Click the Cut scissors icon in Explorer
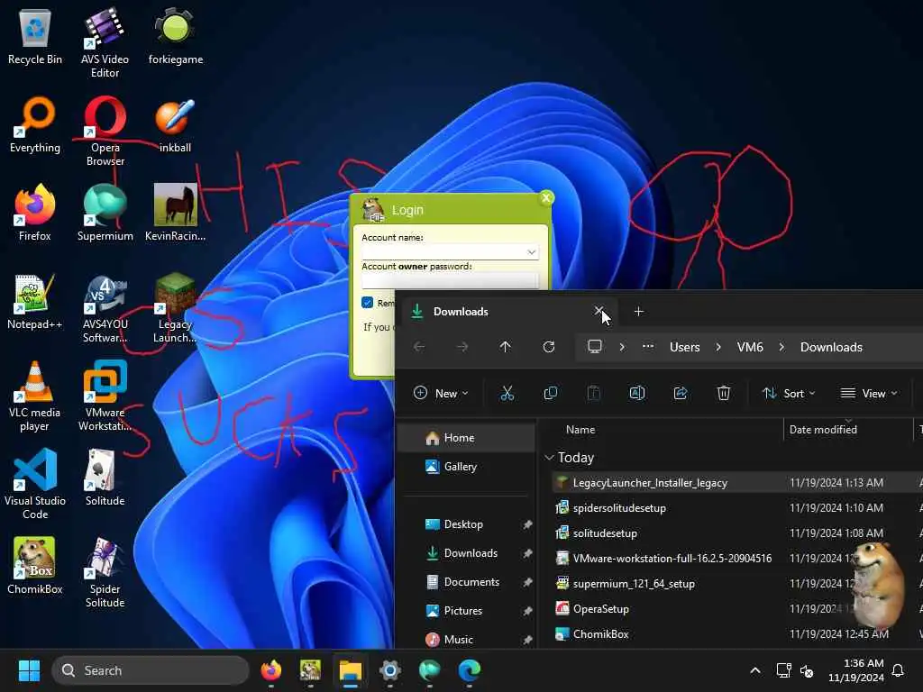The height and width of the screenshot is (692, 923). click(x=507, y=393)
